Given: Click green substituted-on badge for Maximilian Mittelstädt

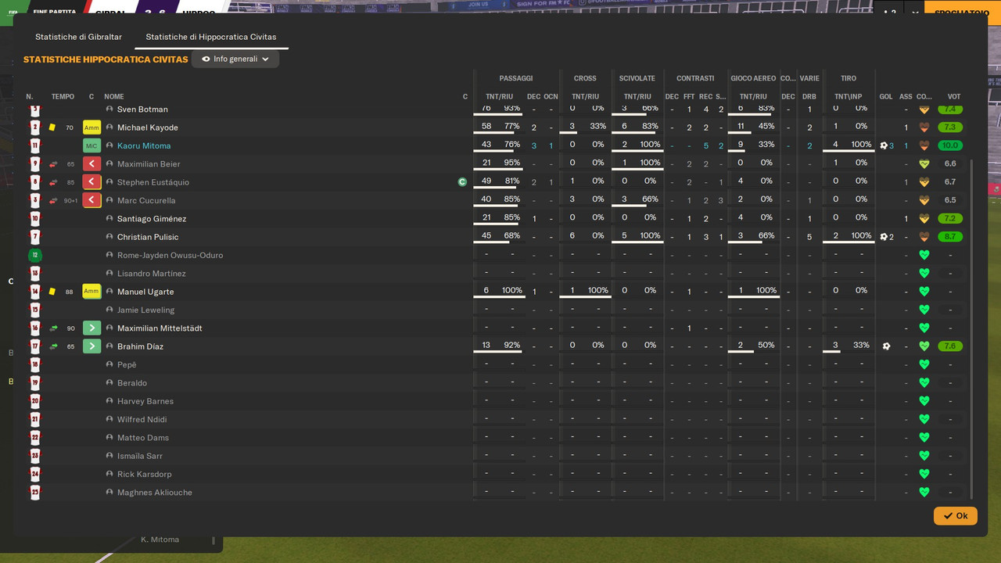Looking at the screenshot, I should tap(91, 328).
